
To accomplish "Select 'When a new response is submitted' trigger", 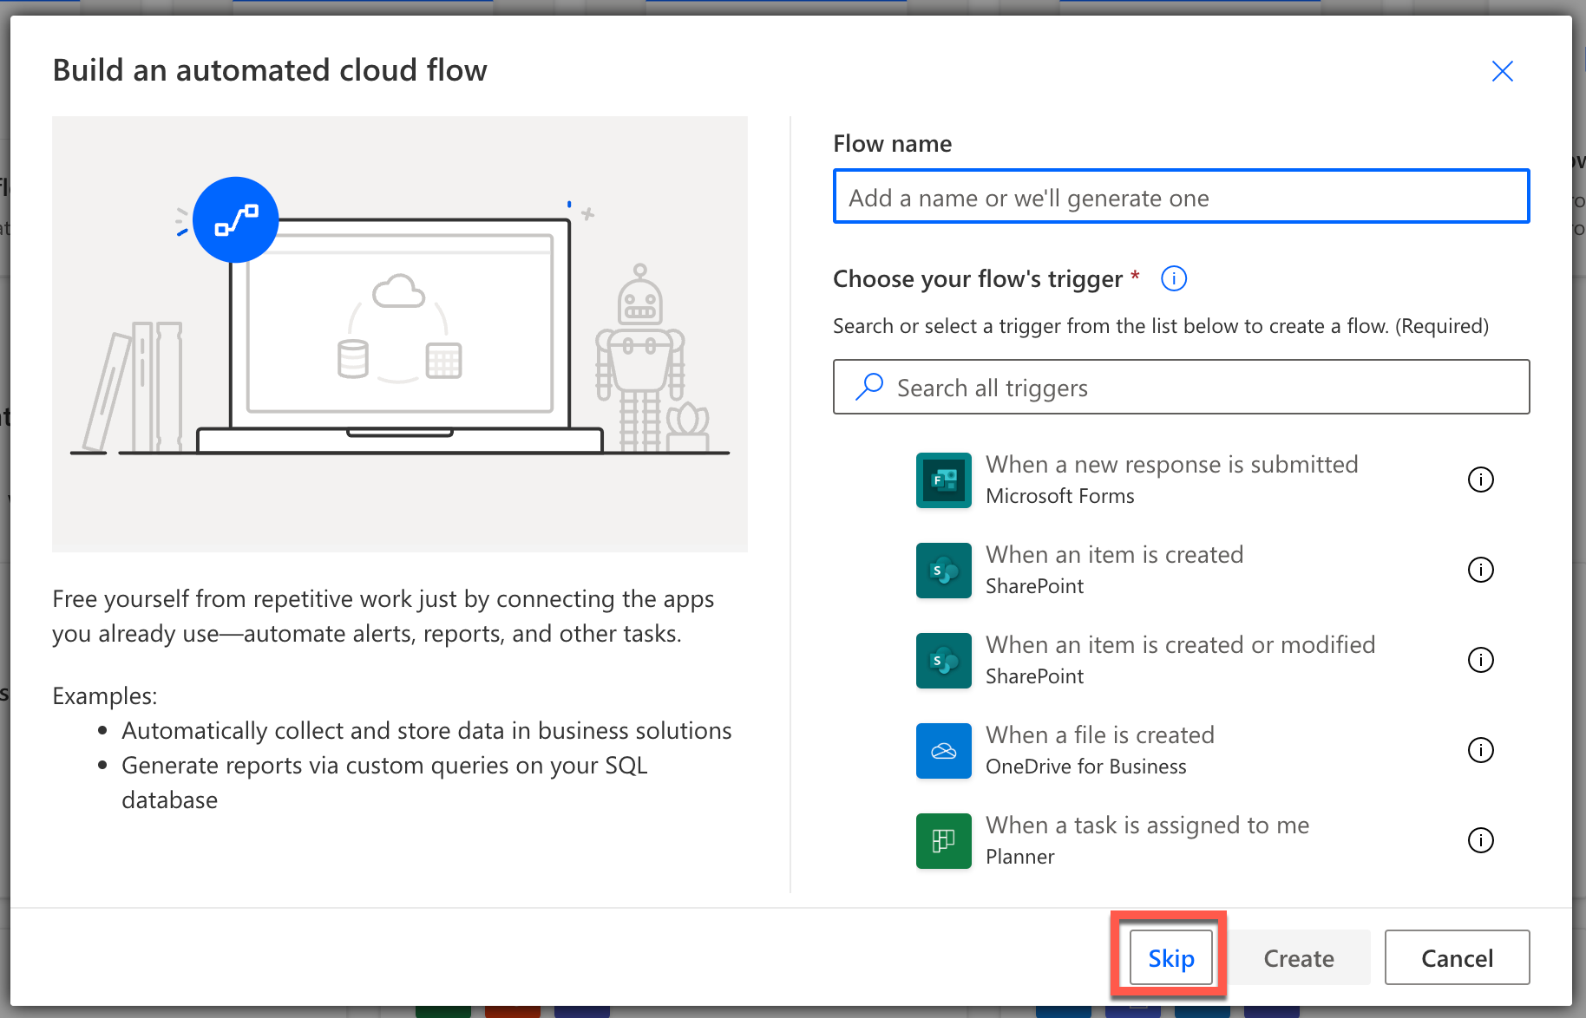I will tap(1171, 466).
